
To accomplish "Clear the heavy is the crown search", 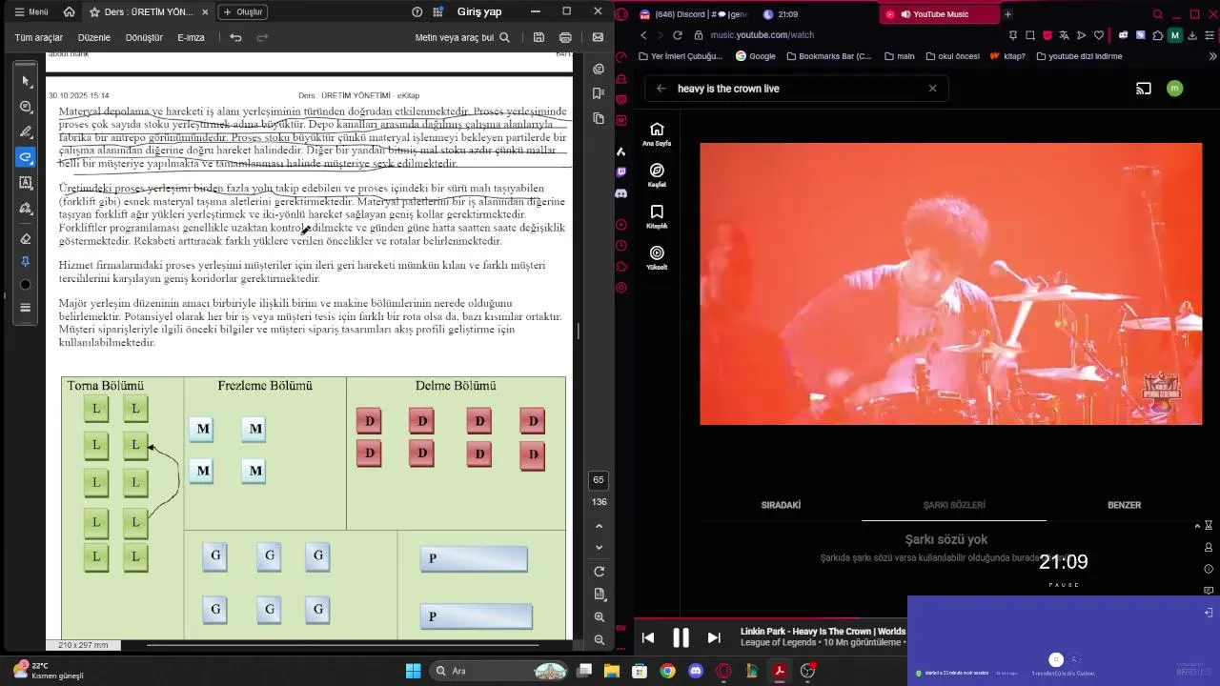I will pyautogui.click(x=932, y=89).
